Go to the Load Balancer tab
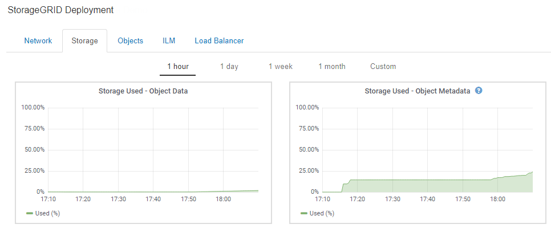 click(x=219, y=41)
